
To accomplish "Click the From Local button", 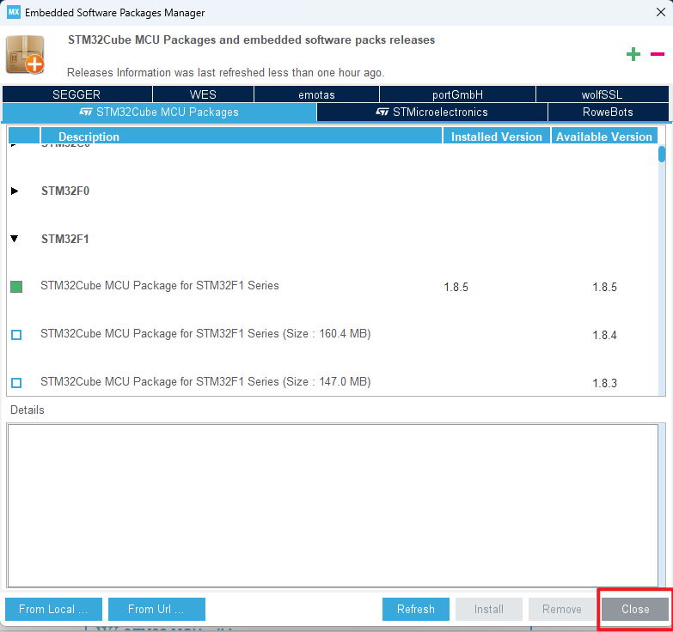I will click(53, 609).
